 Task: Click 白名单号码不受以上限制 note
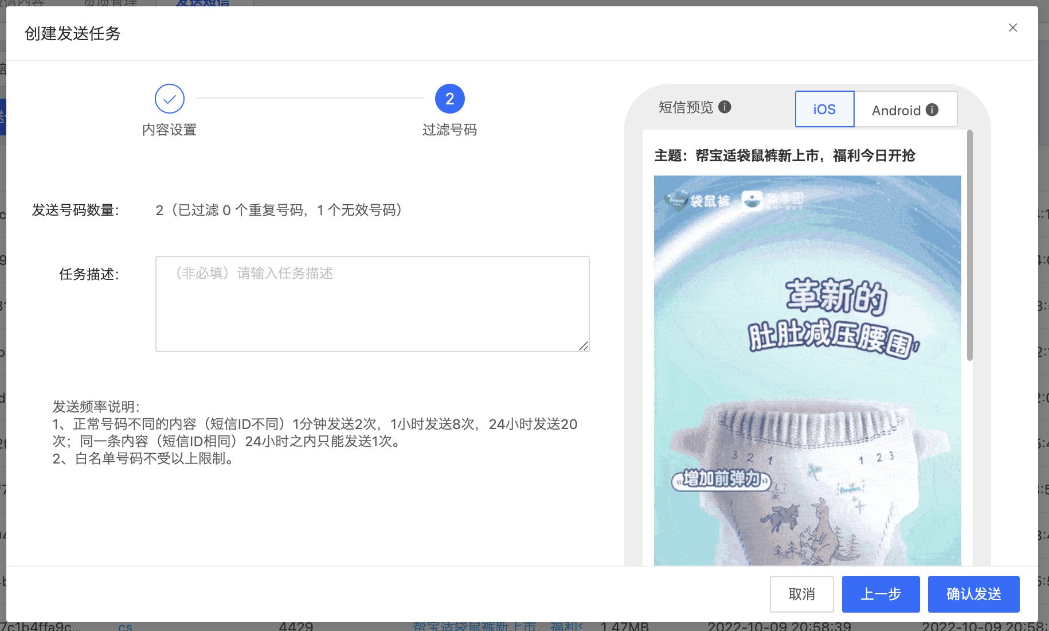click(x=143, y=458)
